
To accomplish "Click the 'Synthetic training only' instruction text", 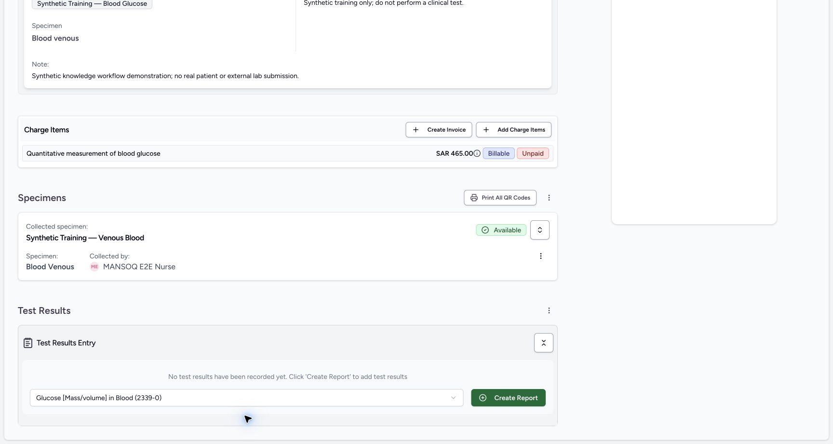I will pyautogui.click(x=383, y=3).
